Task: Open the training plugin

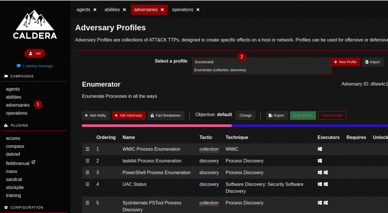Action: [x=13, y=196]
